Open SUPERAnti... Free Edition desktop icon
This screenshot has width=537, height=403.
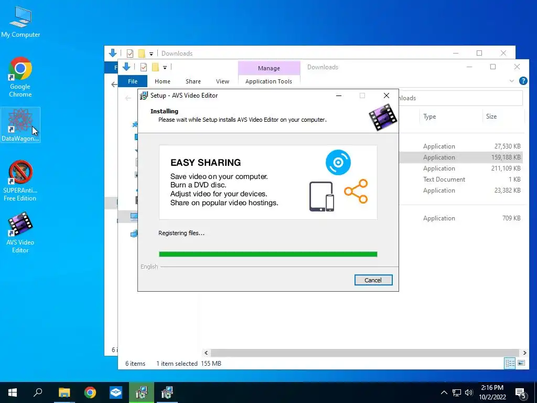click(20, 181)
